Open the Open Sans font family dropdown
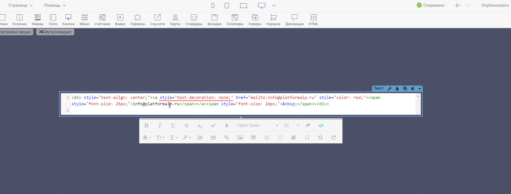The width and height of the screenshot is (511, 194). pos(257,126)
